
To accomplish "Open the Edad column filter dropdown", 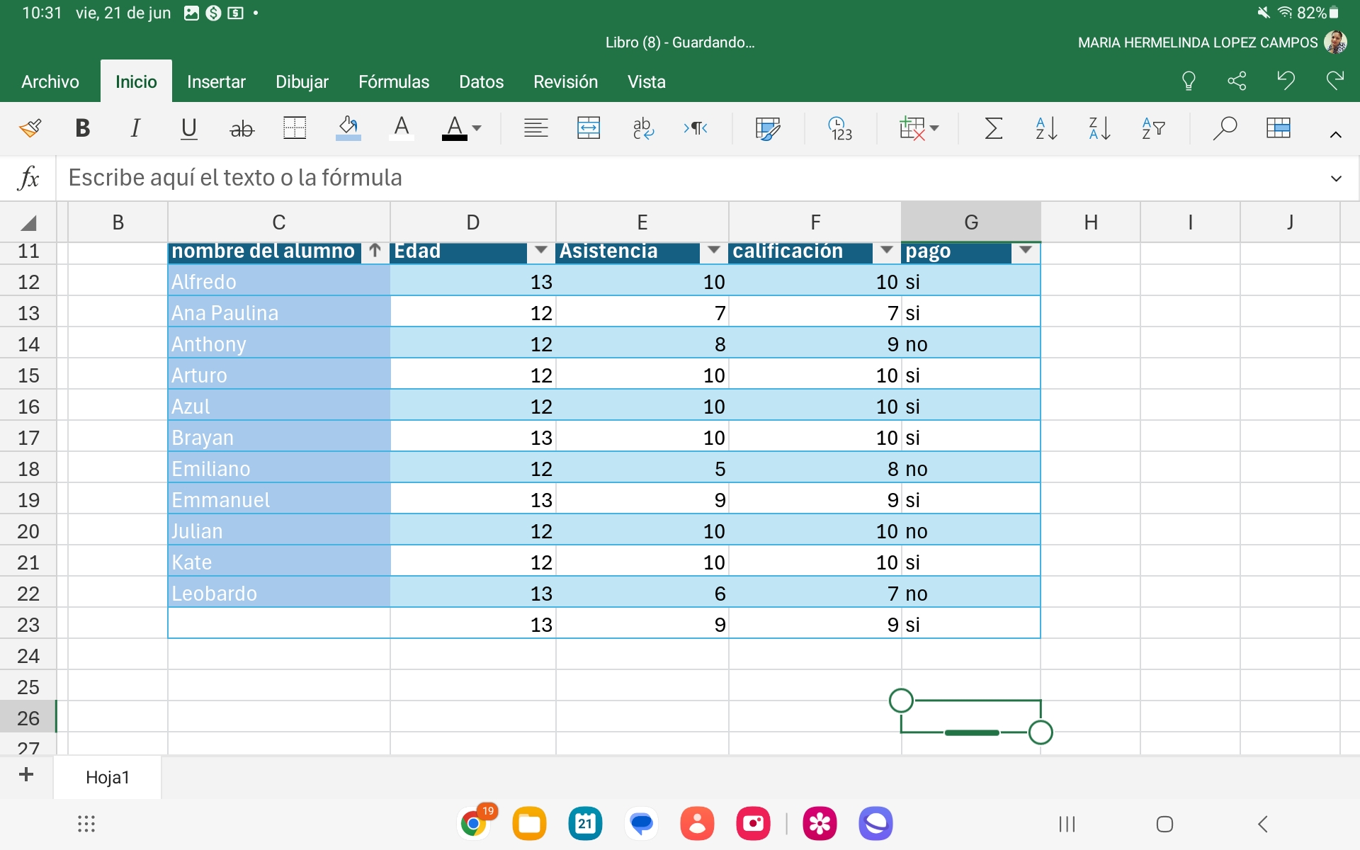I will (541, 250).
